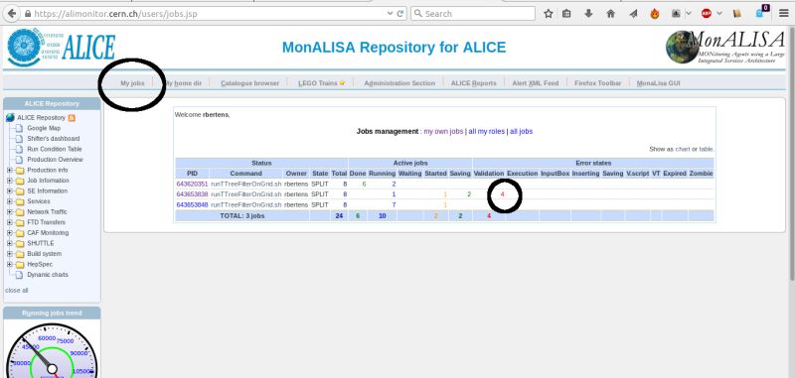The width and height of the screenshot is (795, 378).
Task: Open the My home dir menu item
Action: coord(184,83)
